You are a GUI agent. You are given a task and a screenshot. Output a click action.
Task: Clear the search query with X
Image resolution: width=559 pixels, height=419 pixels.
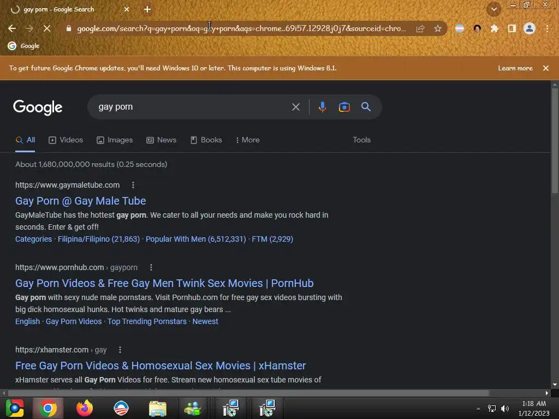[x=296, y=107]
